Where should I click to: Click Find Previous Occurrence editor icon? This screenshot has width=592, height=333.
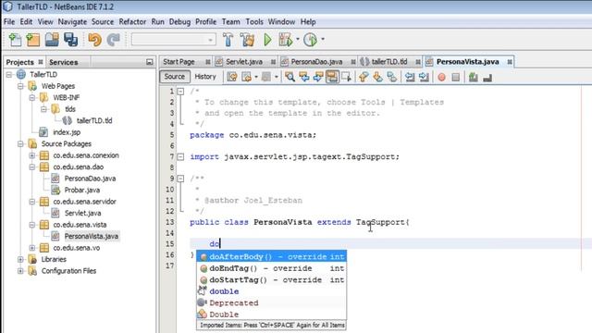(x=304, y=77)
